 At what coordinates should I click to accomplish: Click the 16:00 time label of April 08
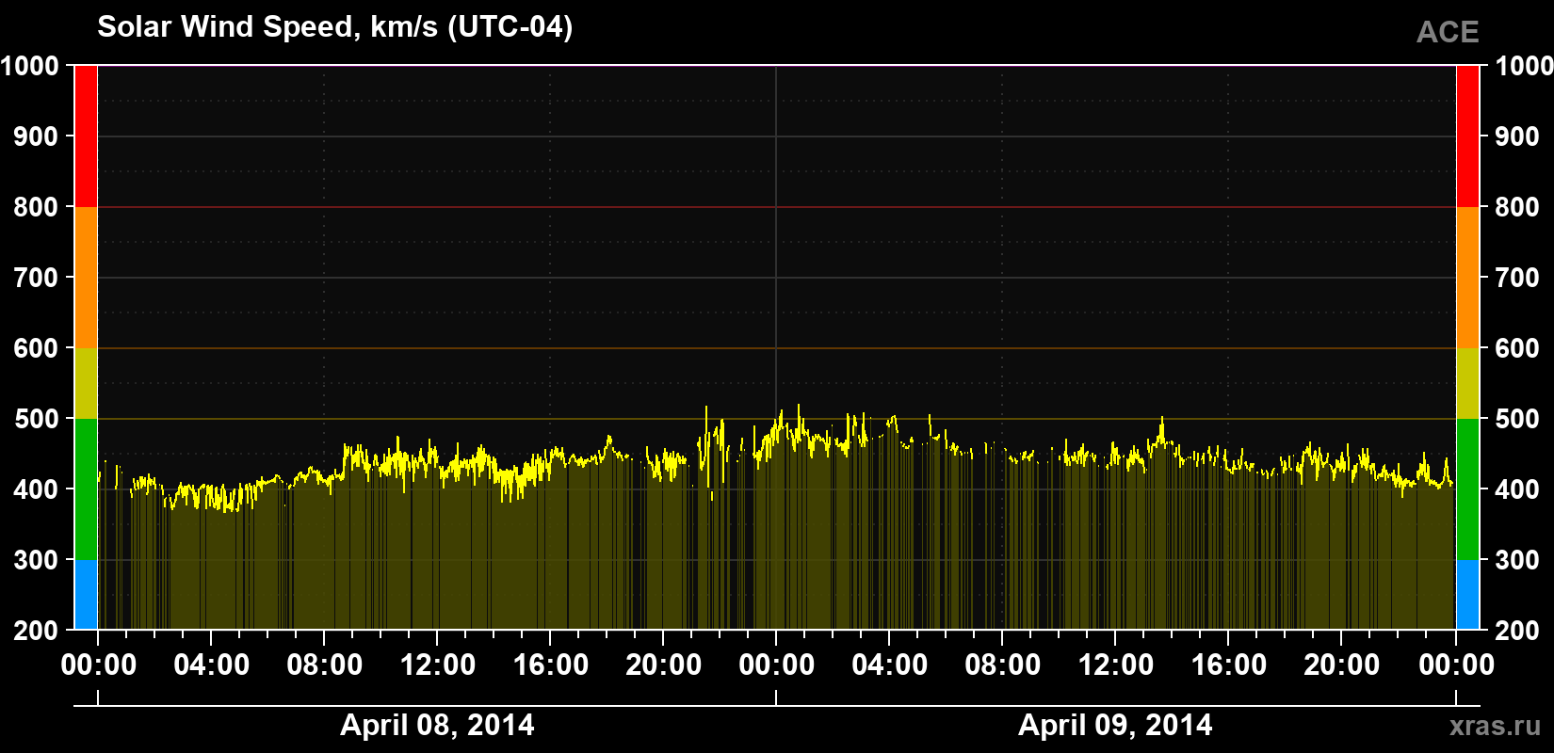[550, 665]
